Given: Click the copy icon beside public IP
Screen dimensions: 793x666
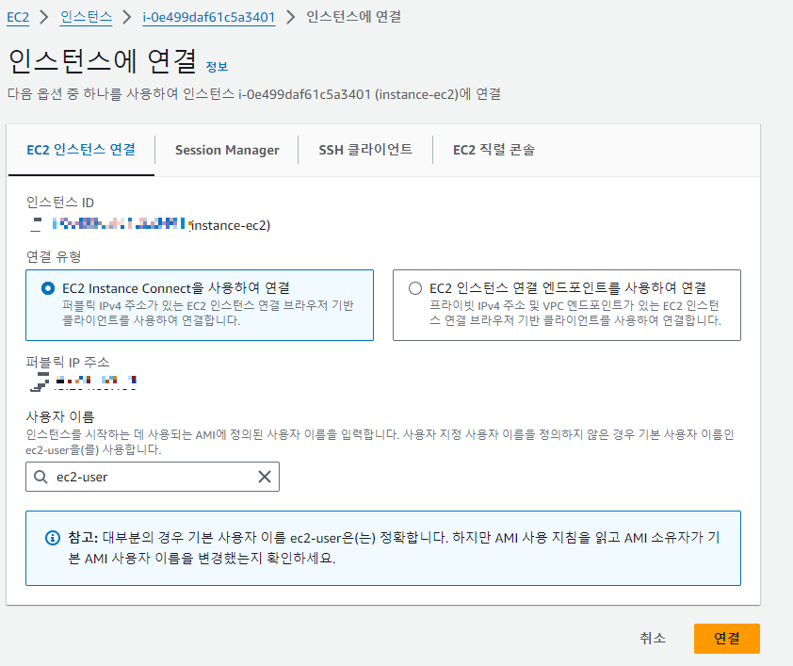Looking at the screenshot, I should click(40, 382).
